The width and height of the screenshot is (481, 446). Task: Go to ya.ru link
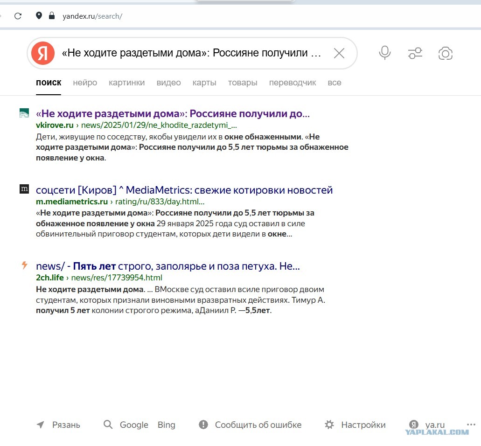[435, 425]
